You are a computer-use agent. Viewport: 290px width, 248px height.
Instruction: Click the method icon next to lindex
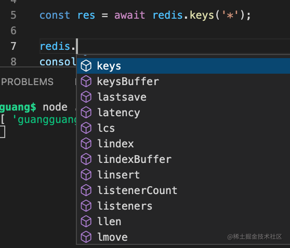pos(86,144)
